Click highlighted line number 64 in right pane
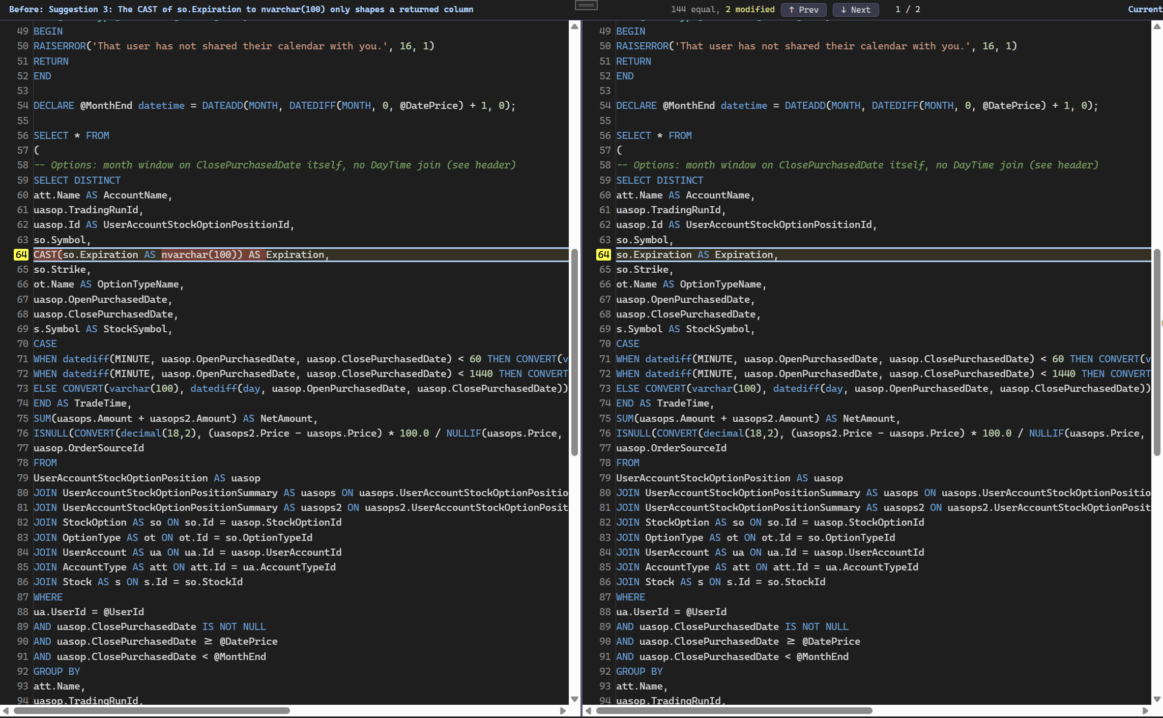 [603, 254]
